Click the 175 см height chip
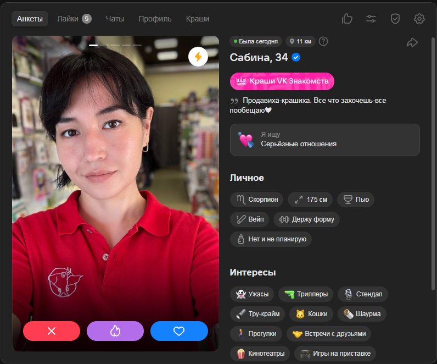This screenshot has width=437, height=364. coord(310,200)
